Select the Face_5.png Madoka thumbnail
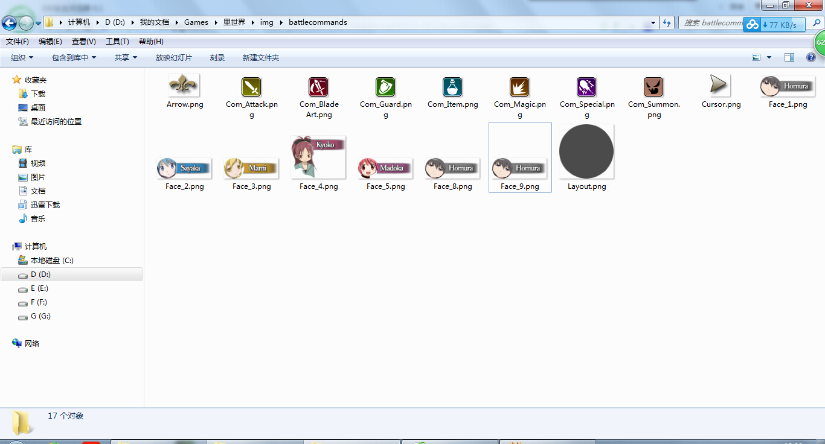 [385, 168]
